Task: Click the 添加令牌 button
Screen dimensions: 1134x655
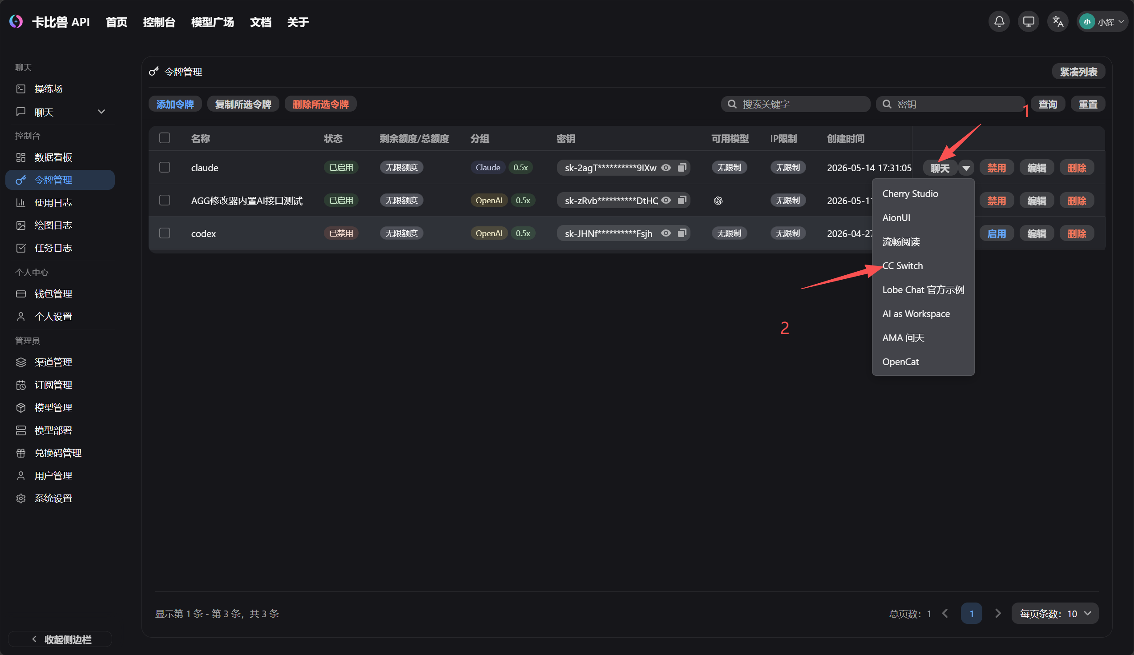Action: click(175, 104)
